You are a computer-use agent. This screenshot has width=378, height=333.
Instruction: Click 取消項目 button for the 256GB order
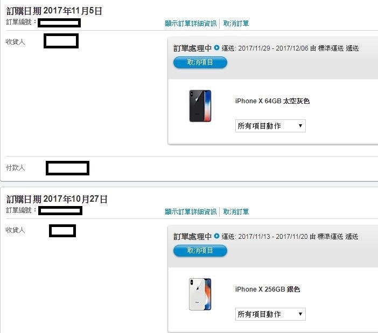(x=200, y=251)
